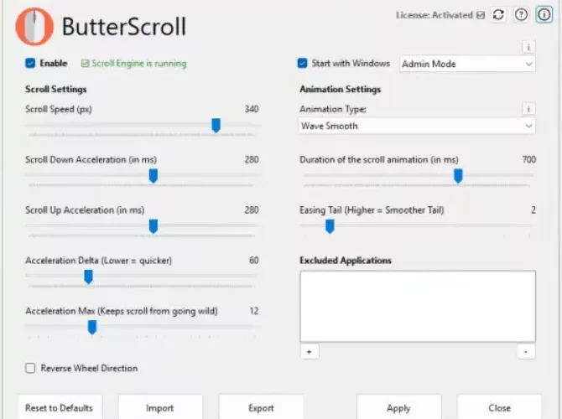
Task: Click the ButterScroll mouse logo
Action: [x=34, y=27]
